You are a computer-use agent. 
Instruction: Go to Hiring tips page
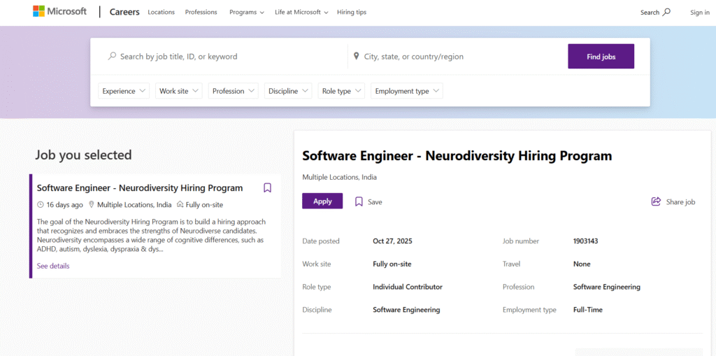click(351, 12)
